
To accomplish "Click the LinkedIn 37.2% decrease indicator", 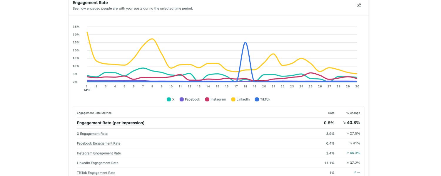I will pyautogui.click(x=353, y=163).
